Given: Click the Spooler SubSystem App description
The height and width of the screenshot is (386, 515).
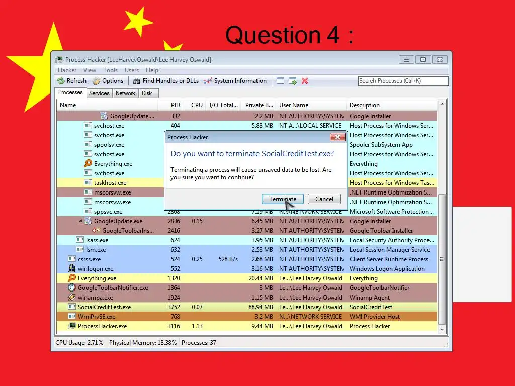Looking at the screenshot, I should (381, 144).
